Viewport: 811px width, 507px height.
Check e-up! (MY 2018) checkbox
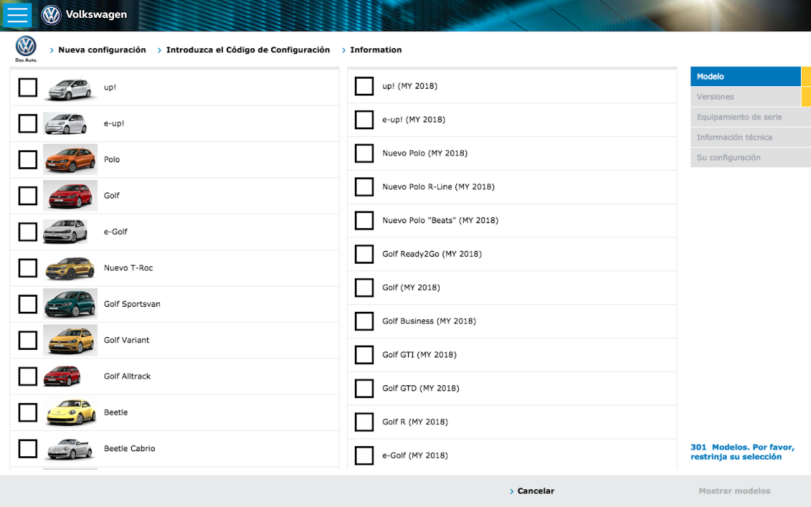tap(364, 120)
